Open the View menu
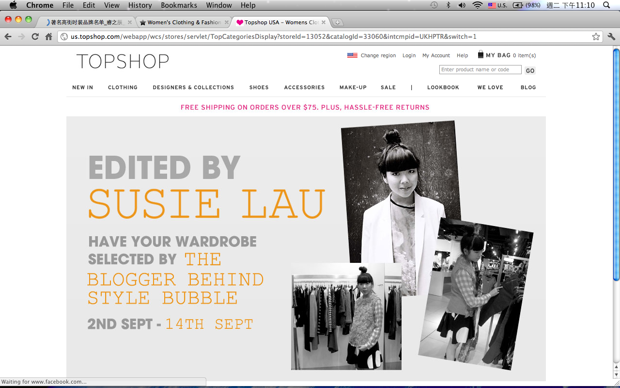The image size is (620, 388). coord(112,5)
